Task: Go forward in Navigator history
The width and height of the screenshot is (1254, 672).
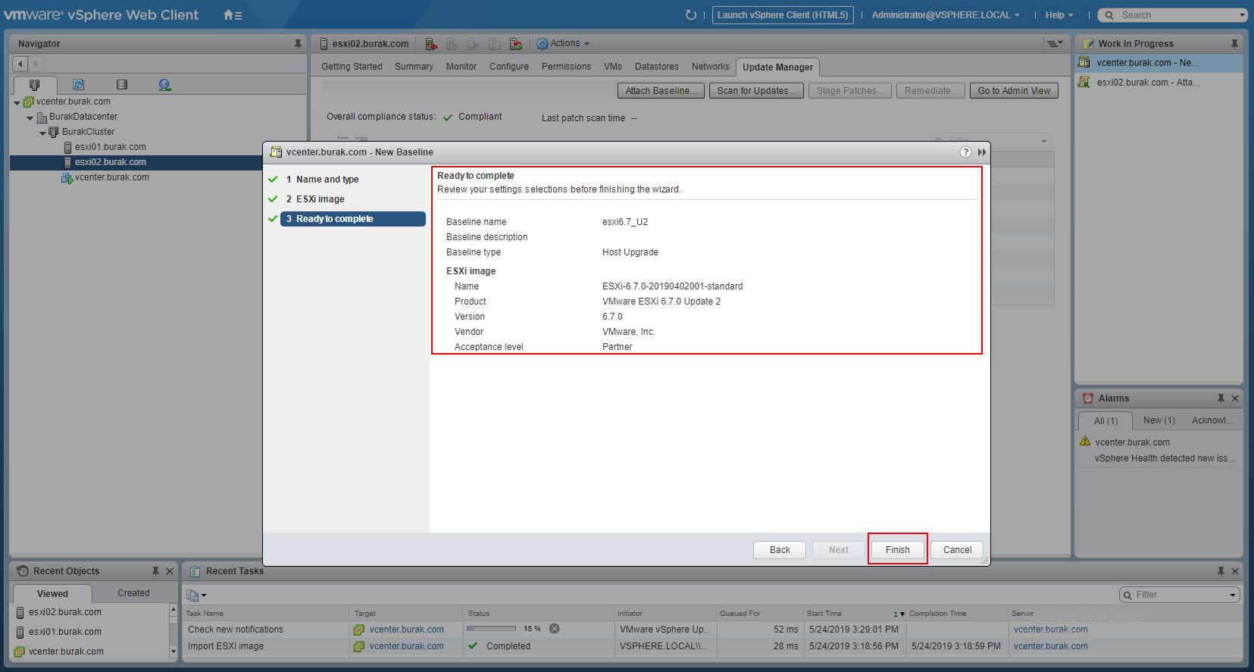Action: [35, 64]
